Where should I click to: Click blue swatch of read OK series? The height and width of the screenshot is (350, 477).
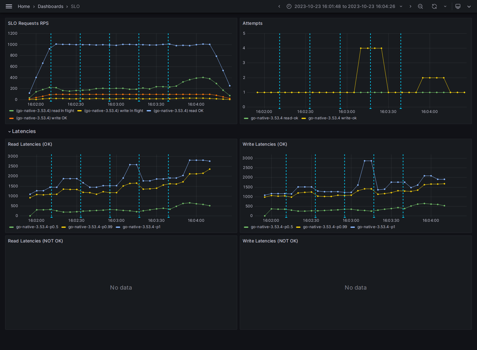149,111
